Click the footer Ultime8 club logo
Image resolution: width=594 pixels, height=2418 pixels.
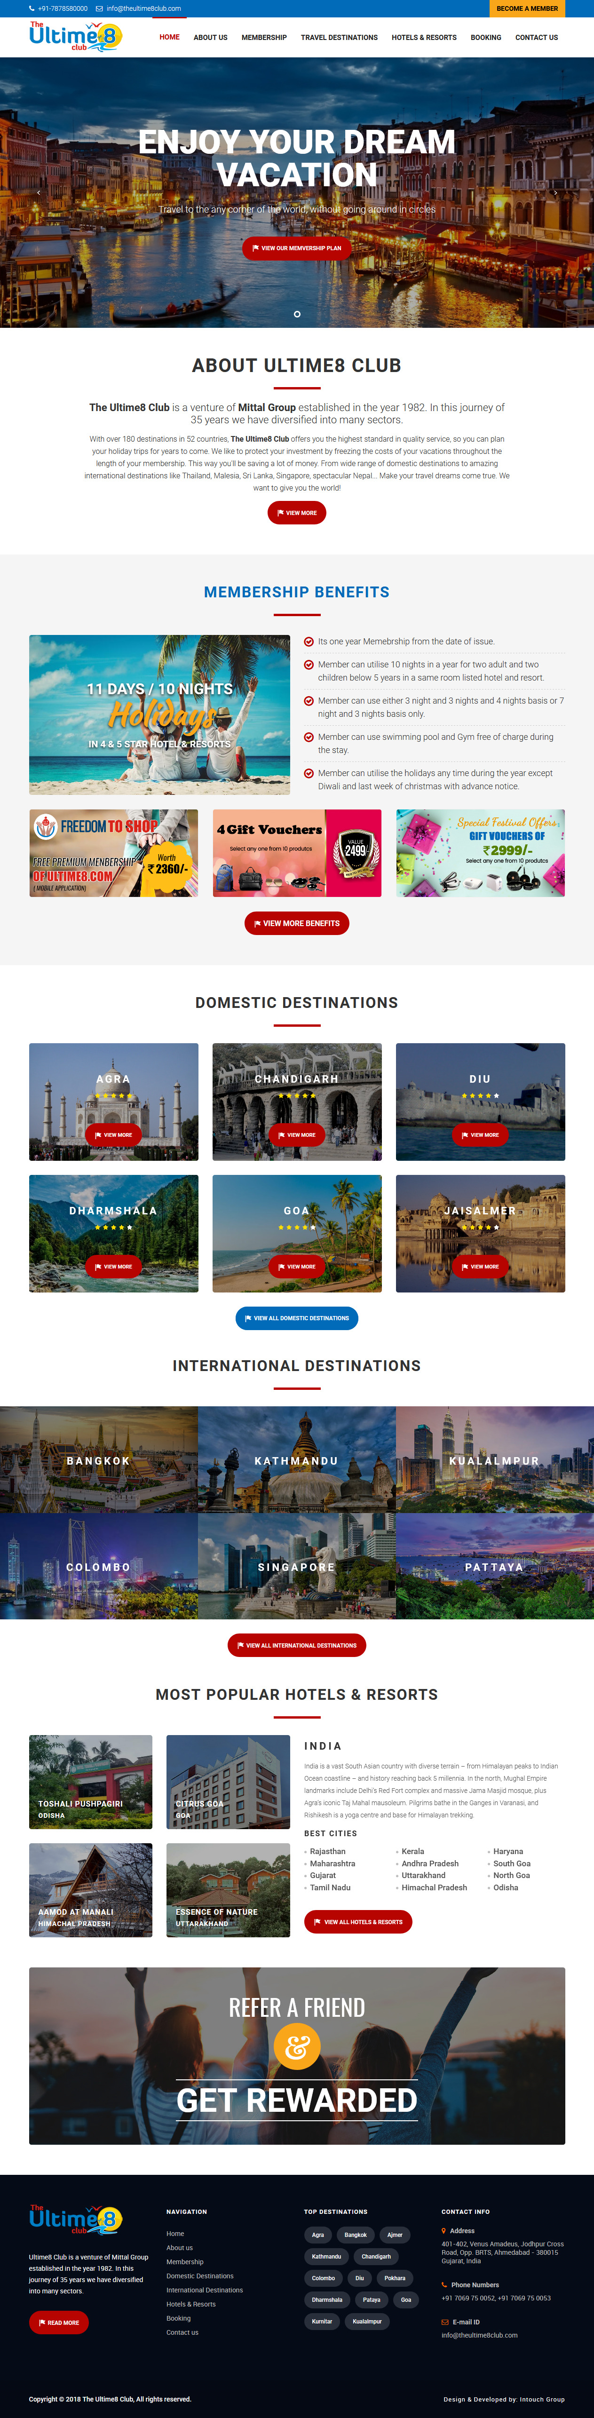pos(76,2219)
